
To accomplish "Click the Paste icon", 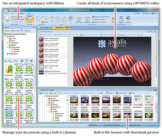I will tap(38, 19).
